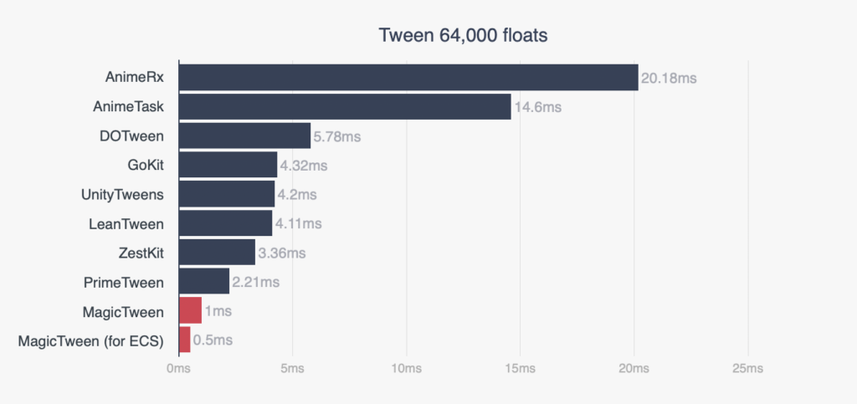857x404 pixels.
Task: Click the GoKit bar
Action: tap(227, 165)
